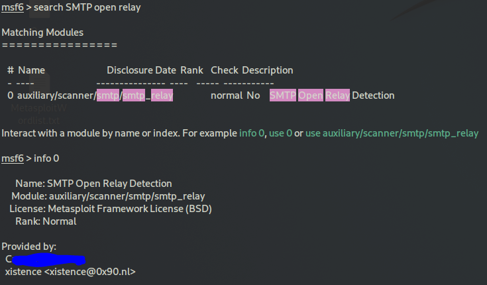Select the 'Disclosure Date' column header

click(x=141, y=70)
